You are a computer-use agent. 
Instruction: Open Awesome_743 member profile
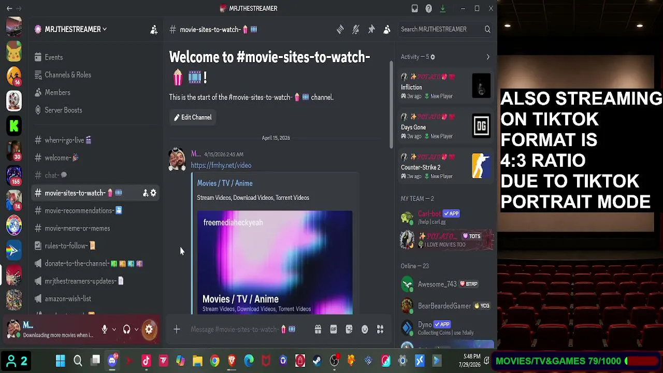coord(445,284)
